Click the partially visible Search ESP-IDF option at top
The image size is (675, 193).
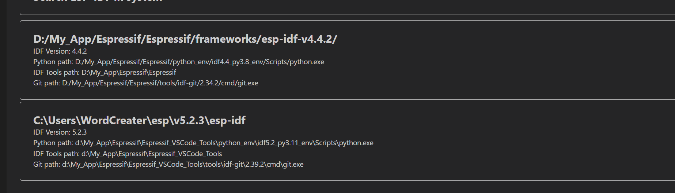point(98,1)
